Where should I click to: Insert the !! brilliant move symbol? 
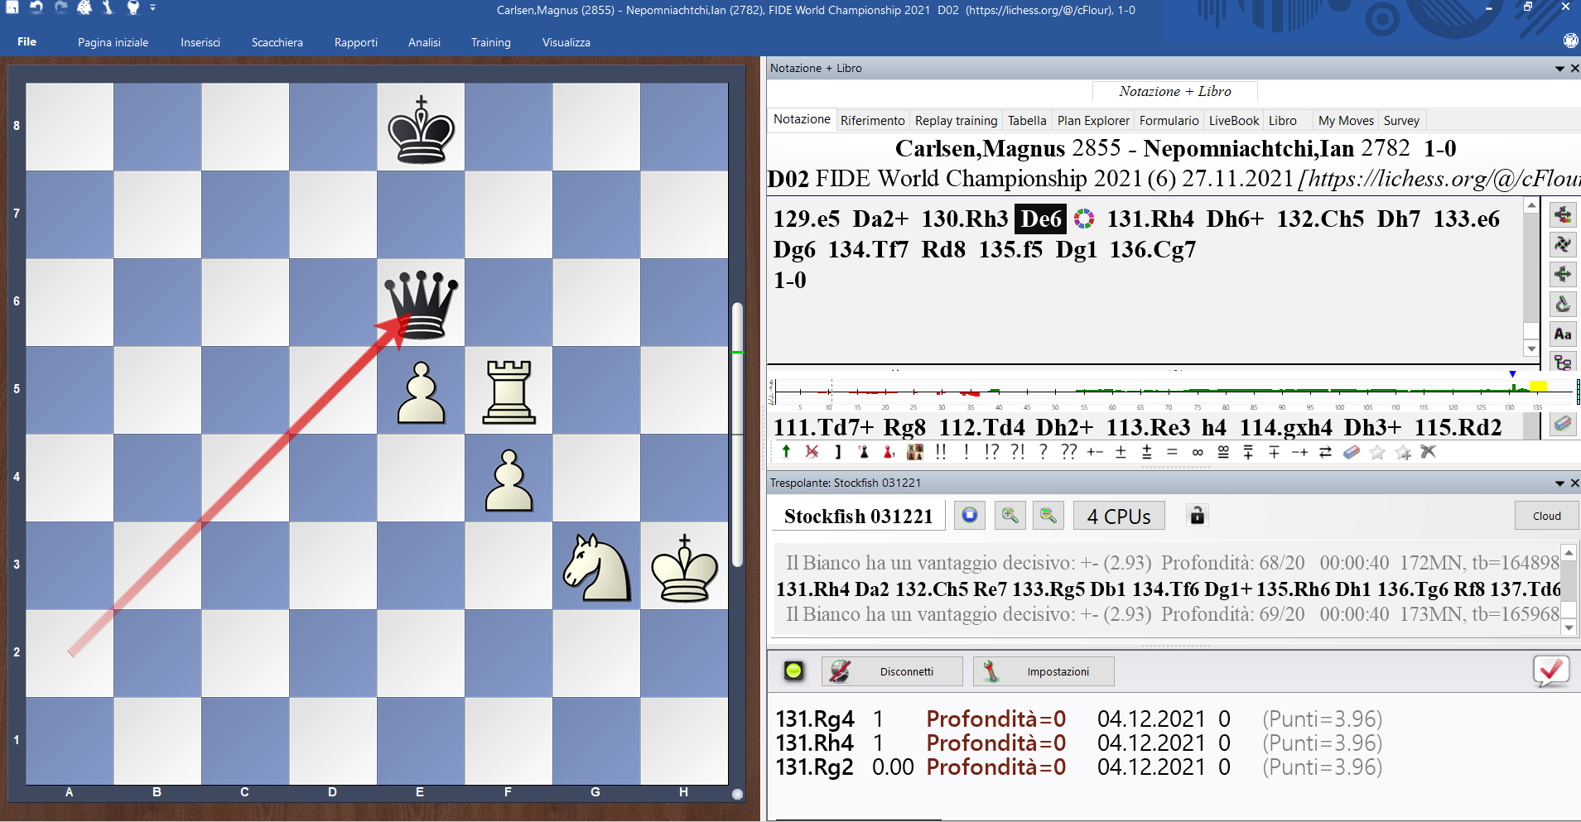point(941,452)
